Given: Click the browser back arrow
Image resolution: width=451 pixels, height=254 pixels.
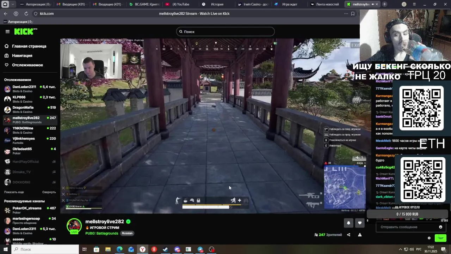Looking at the screenshot, I should pos(6,13).
